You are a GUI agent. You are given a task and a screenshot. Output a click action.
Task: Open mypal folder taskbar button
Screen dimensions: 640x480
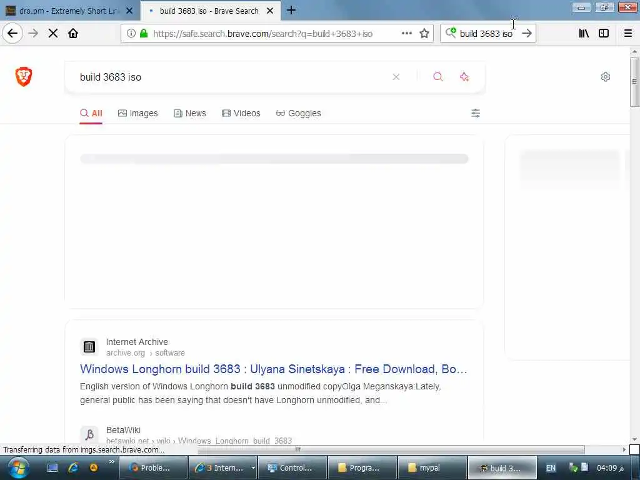click(432, 467)
